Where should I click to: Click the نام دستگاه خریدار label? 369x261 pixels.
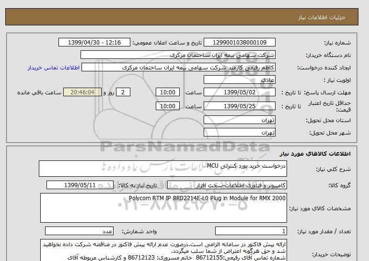pos(328,55)
